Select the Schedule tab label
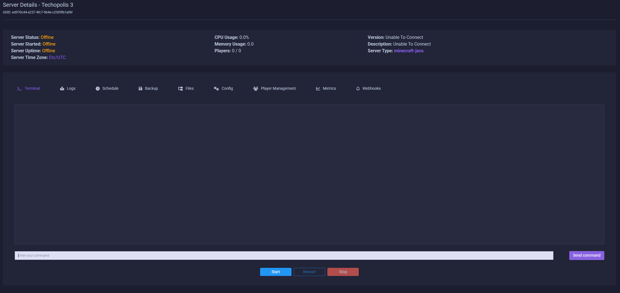This screenshot has height=293, width=620. tap(110, 88)
